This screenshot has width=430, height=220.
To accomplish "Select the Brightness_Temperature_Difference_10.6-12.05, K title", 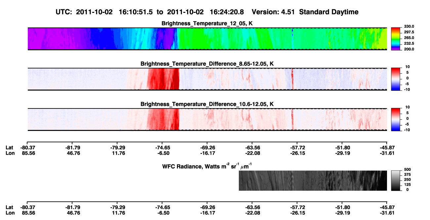I will (x=207, y=104).
